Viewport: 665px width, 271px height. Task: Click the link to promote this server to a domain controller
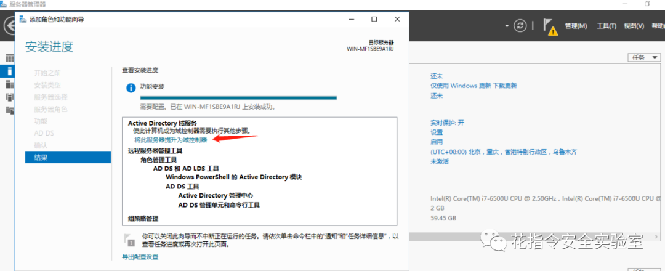pyautogui.click(x=171, y=140)
